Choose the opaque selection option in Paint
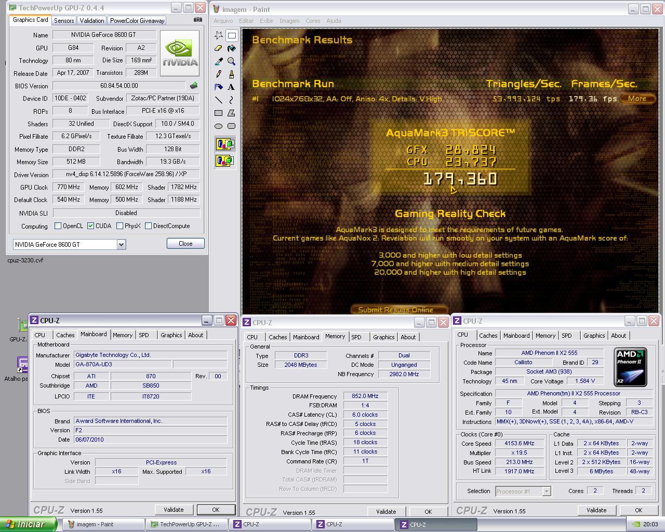This screenshot has height=532, width=665. [x=225, y=144]
